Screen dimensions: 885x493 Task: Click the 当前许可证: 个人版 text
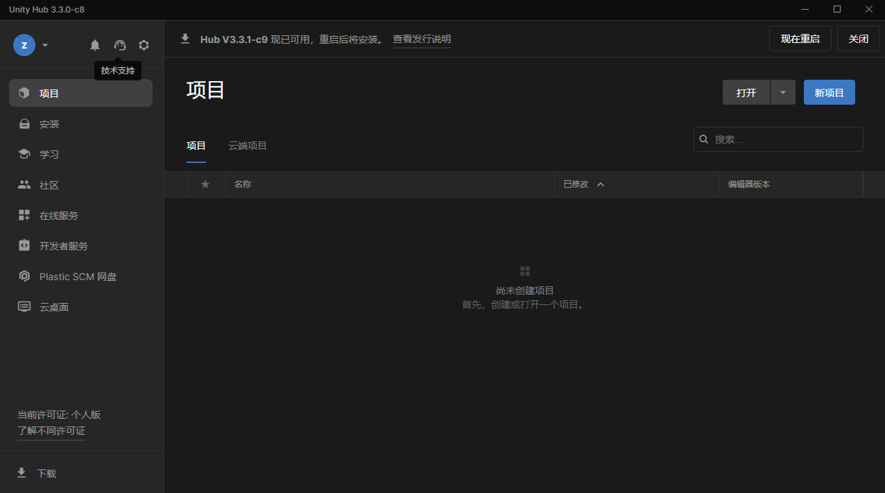point(59,415)
